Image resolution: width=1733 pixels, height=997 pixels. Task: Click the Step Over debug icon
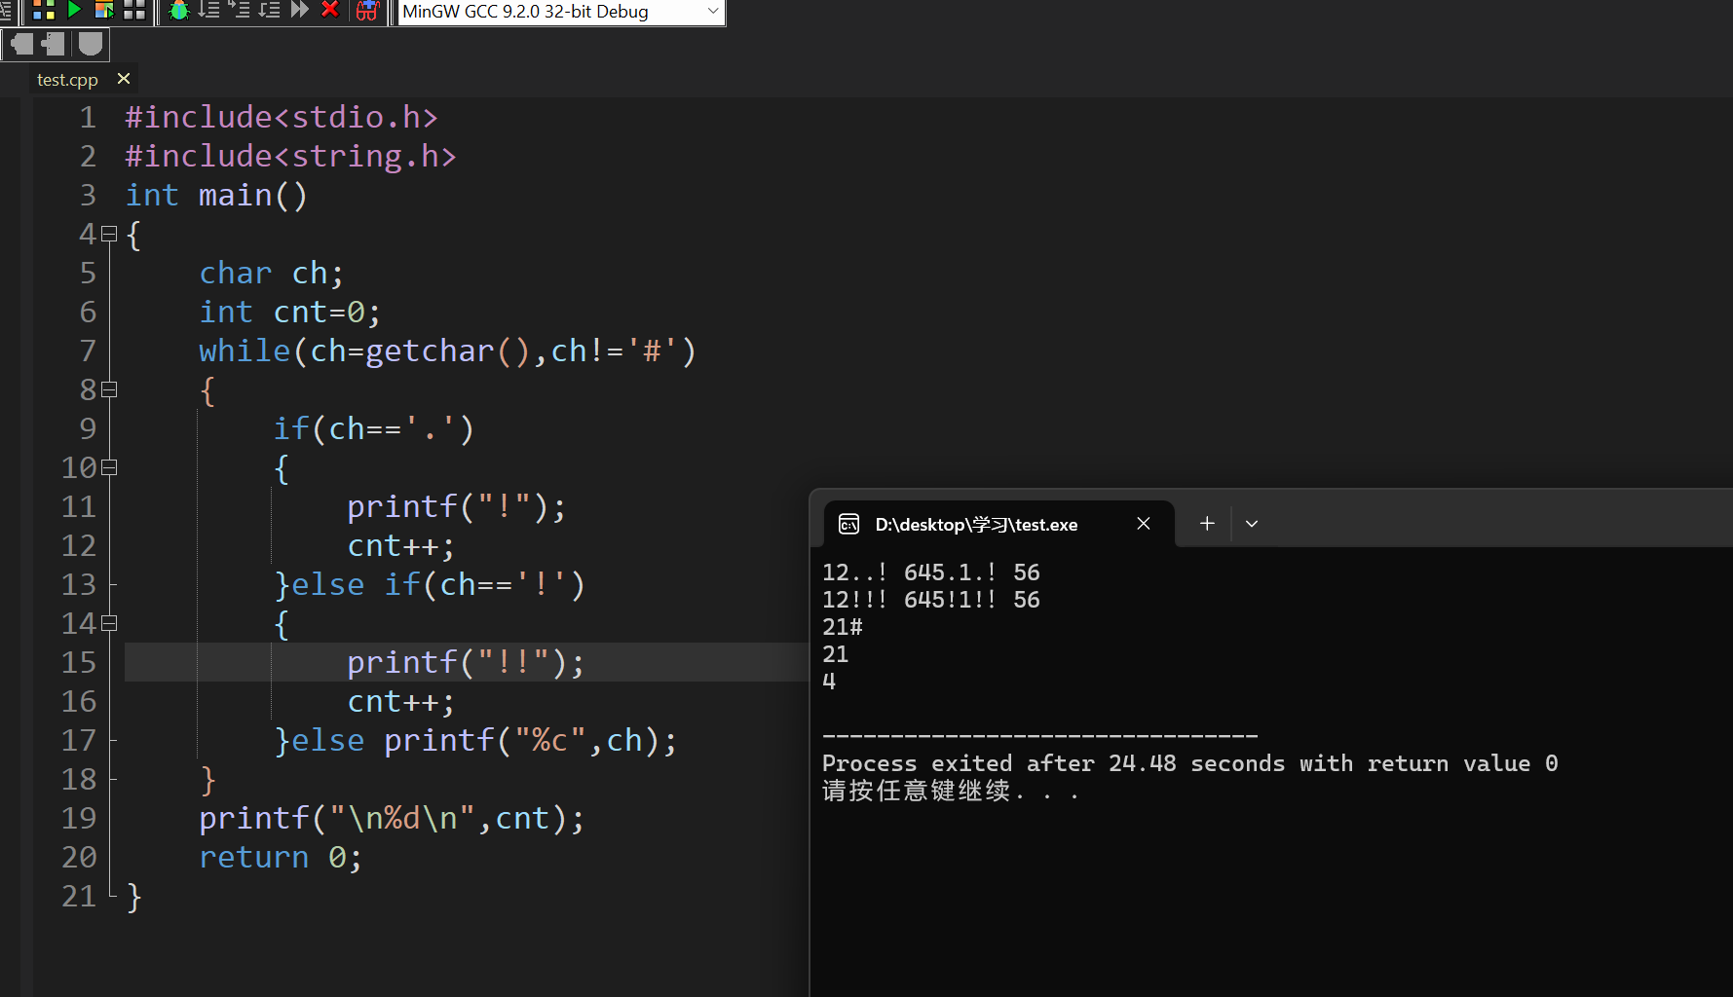[208, 11]
